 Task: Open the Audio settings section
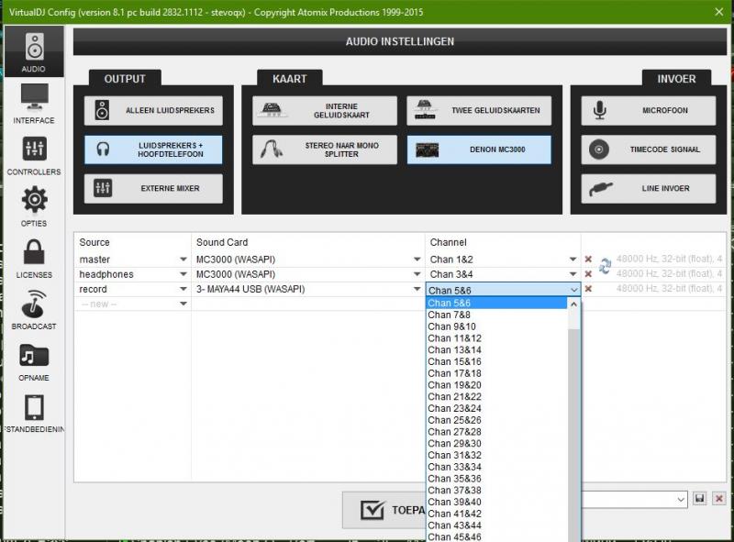coord(34,52)
